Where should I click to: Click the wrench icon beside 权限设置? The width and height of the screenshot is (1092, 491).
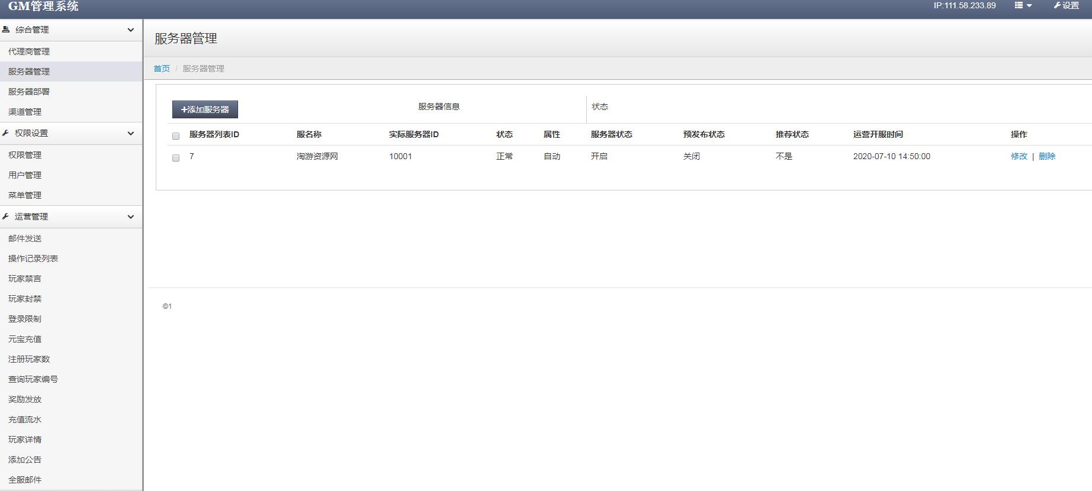pyautogui.click(x=6, y=133)
